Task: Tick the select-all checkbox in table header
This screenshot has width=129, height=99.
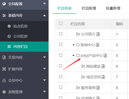Action: click(61, 23)
